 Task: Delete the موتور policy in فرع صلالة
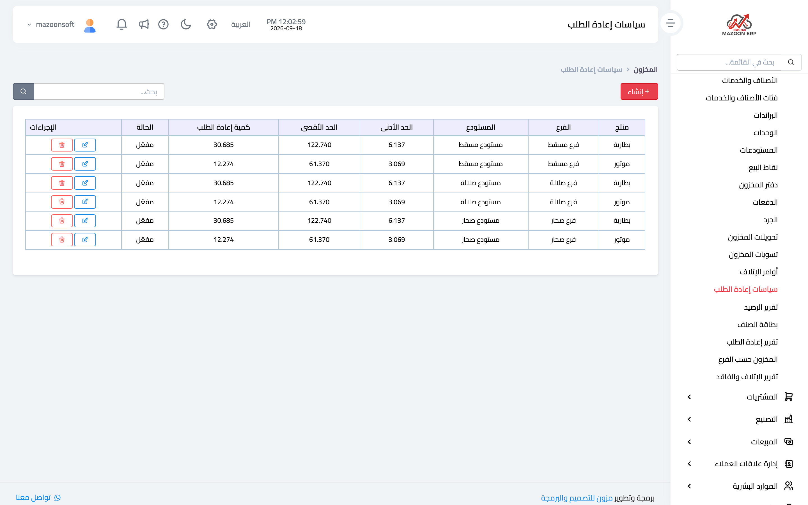click(x=62, y=202)
